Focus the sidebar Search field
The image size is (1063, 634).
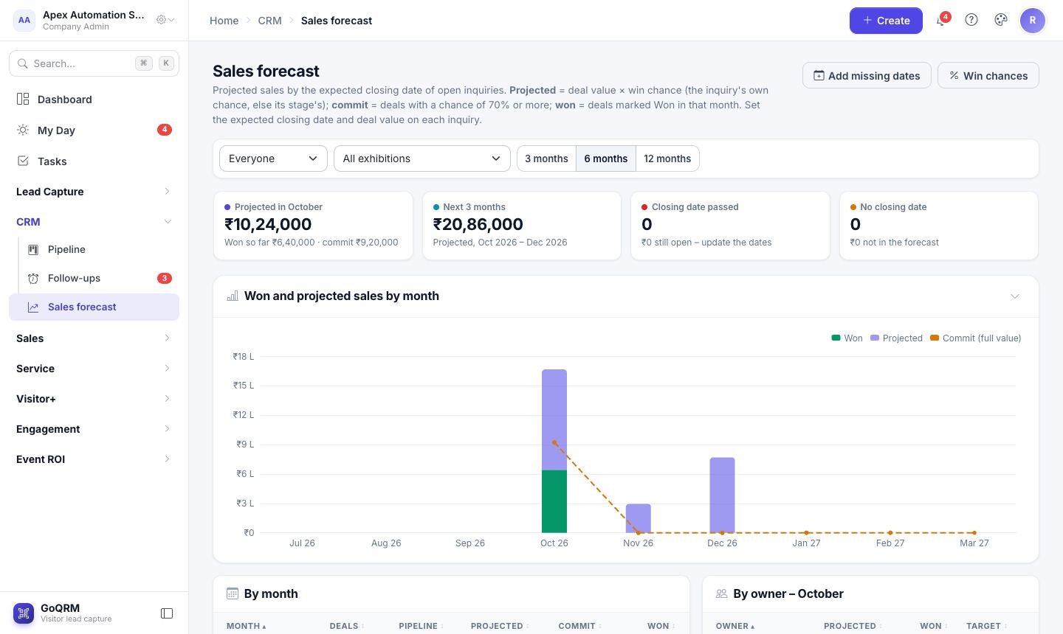(x=94, y=63)
